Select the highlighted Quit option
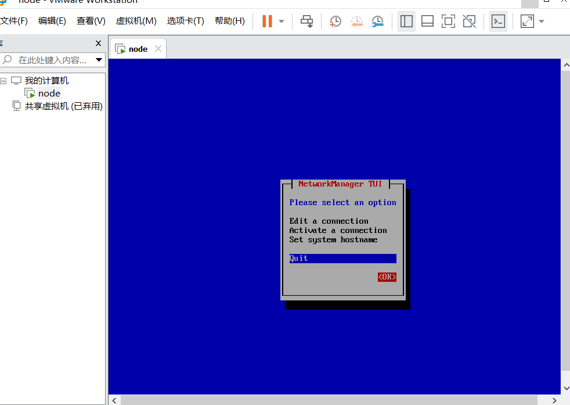The image size is (570, 405). coord(343,259)
